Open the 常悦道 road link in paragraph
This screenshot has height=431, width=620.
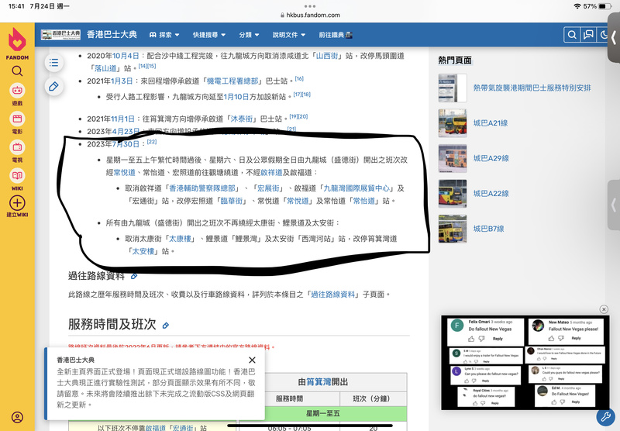coord(124,172)
